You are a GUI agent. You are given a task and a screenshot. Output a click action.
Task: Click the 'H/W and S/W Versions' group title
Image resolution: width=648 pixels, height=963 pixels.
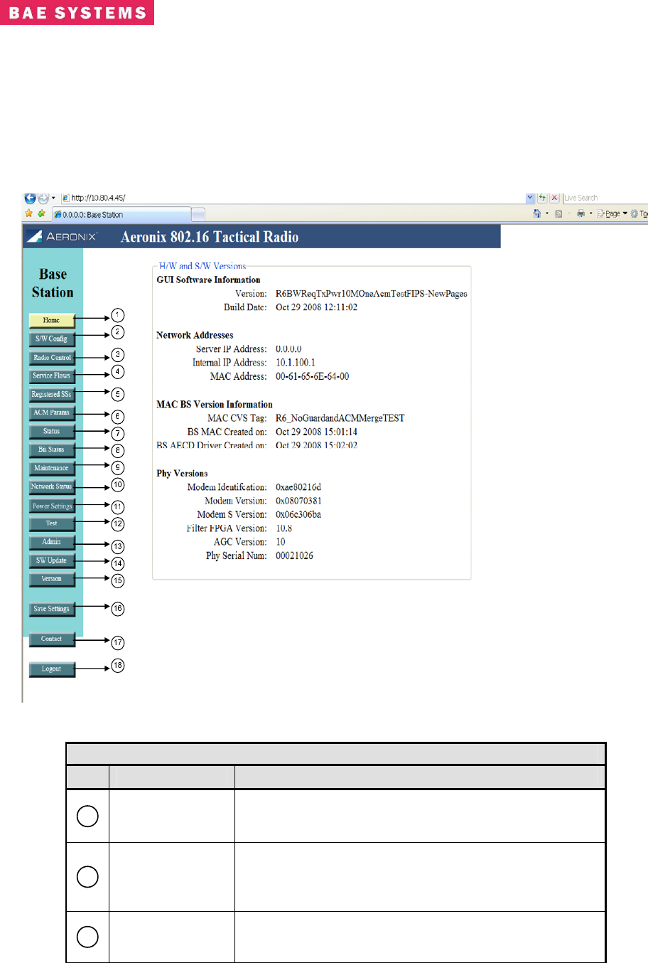pyautogui.click(x=202, y=266)
